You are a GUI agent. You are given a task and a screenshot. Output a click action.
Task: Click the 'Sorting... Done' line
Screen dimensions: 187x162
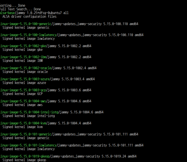pyautogui.click(x=13, y=5)
